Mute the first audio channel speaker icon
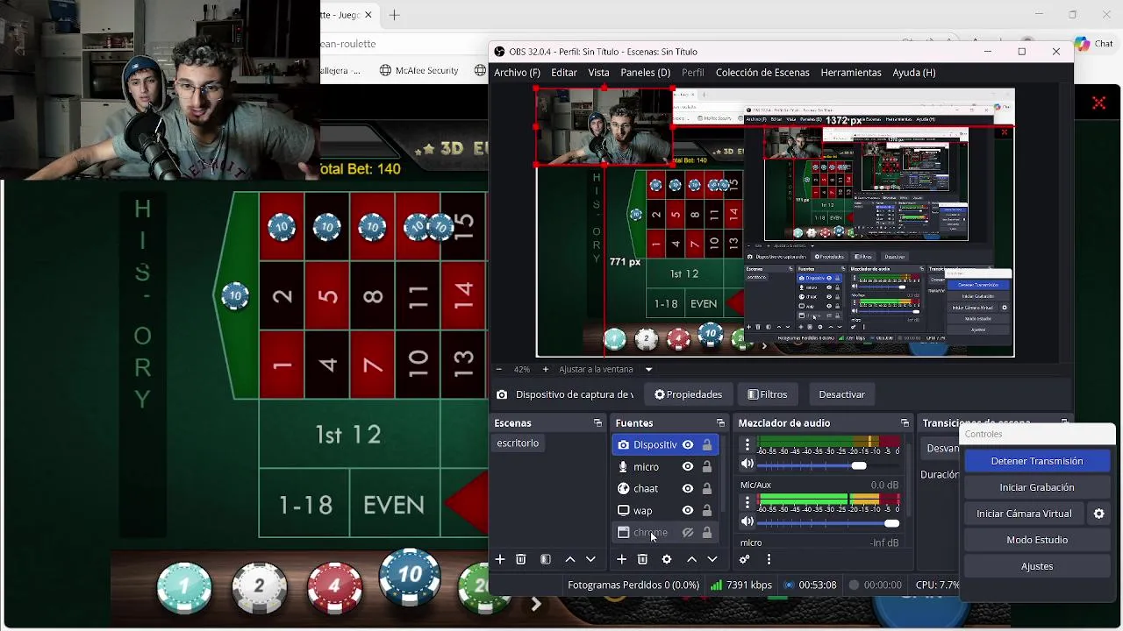Viewport: 1123px width, 631px height. click(x=747, y=464)
